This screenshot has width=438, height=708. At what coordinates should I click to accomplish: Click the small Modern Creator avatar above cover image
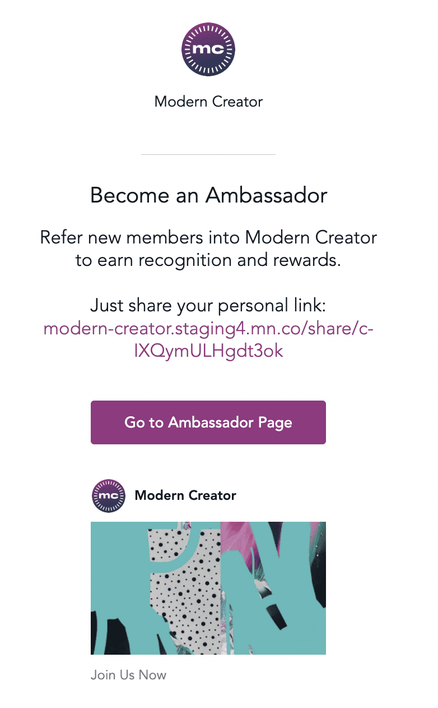tap(108, 496)
